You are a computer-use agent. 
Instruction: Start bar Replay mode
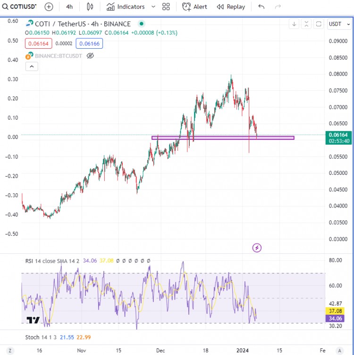click(231, 7)
